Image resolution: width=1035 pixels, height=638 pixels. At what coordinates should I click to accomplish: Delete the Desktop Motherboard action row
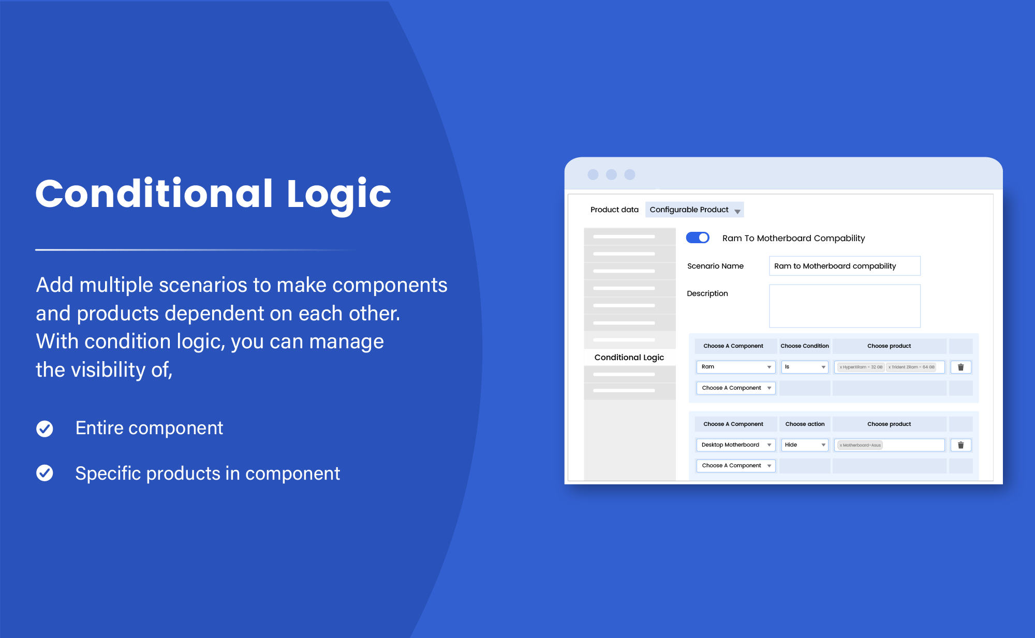pyautogui.click(x=961, y=444)
